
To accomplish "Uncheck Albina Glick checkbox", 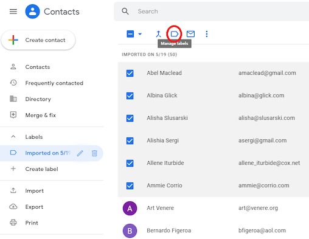I will 130,95.
